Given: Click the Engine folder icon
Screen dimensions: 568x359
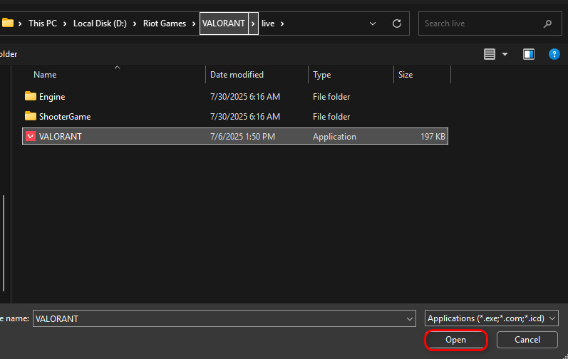Looking at the screenshot, I should [x=31, y=96].
